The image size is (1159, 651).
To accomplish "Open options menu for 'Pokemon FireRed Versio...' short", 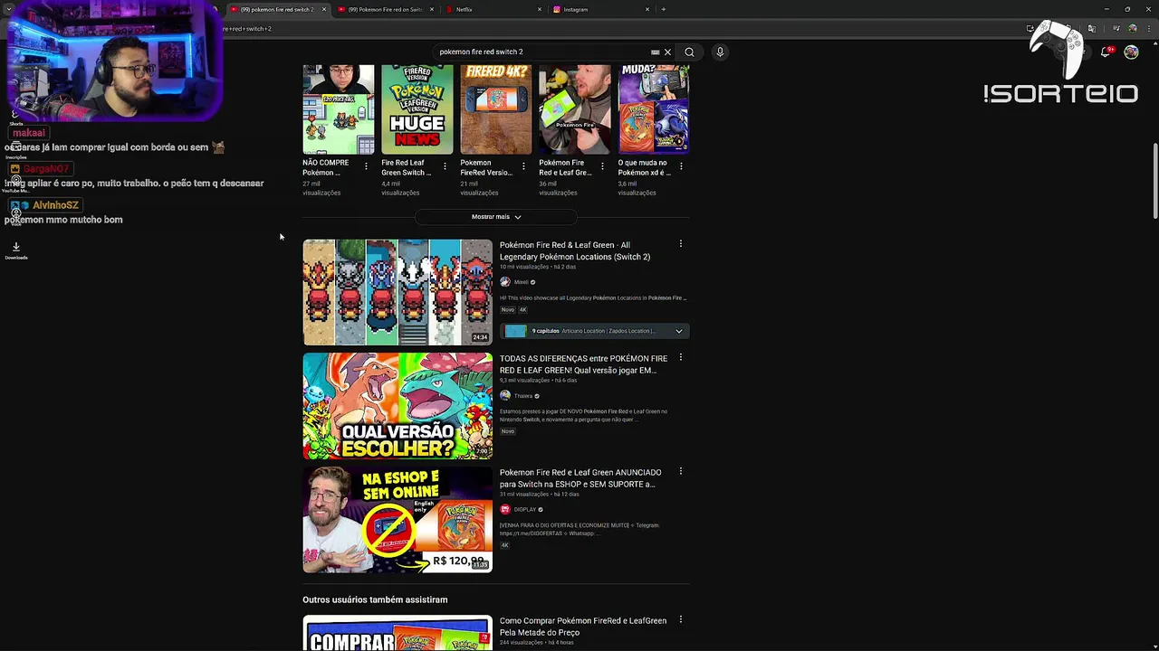I will [523, 166].
